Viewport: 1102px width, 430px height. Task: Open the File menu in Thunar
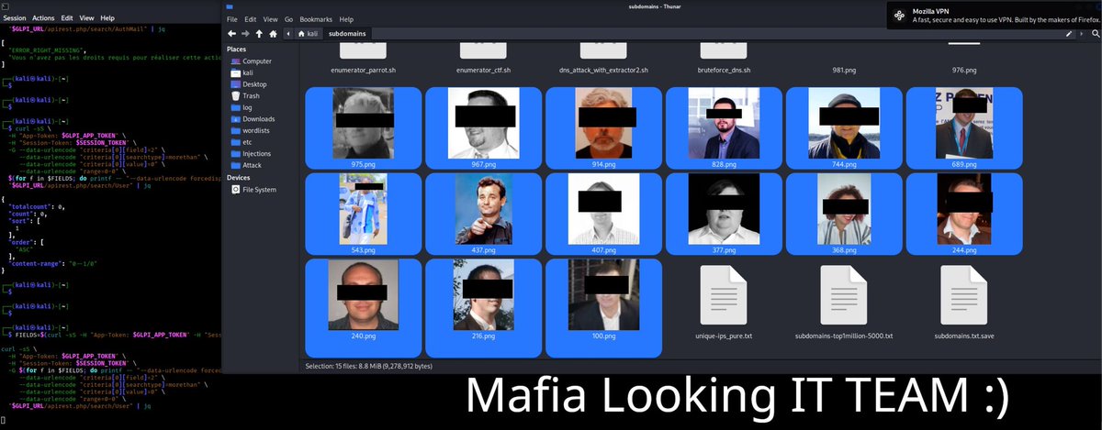(x=231, y=19)
